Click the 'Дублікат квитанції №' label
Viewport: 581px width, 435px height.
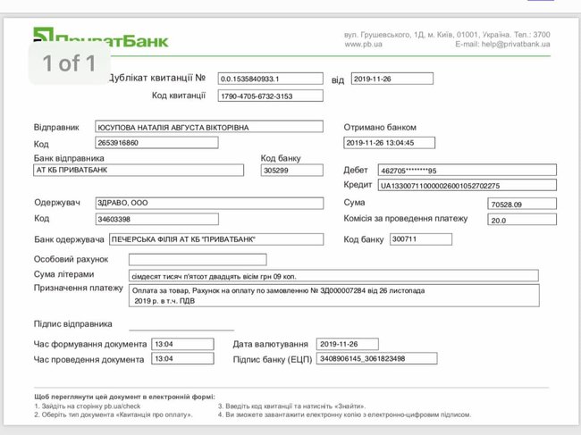pos(157,78)
